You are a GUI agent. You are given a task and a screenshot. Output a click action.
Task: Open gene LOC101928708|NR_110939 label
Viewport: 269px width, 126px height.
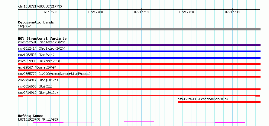(38, 119)
